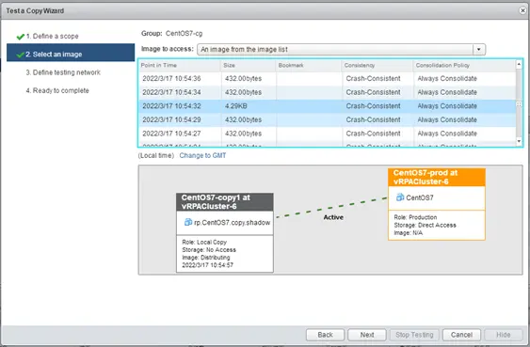The height and width of the screenshot is (347, 530).
Task: Click the Active link status label
Action: (333, 217)
